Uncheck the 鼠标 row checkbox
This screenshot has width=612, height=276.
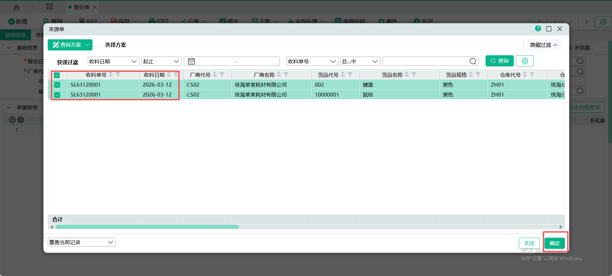point(57,95)
